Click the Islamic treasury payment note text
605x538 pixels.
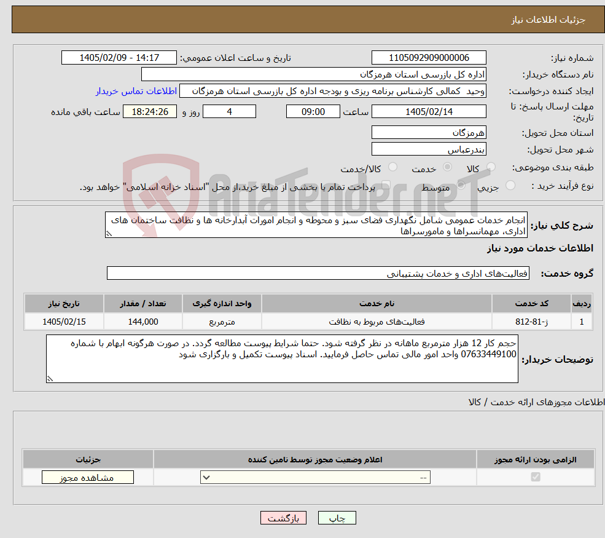[227, 188]
